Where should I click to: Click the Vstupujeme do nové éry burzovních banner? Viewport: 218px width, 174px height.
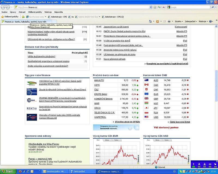116,128
